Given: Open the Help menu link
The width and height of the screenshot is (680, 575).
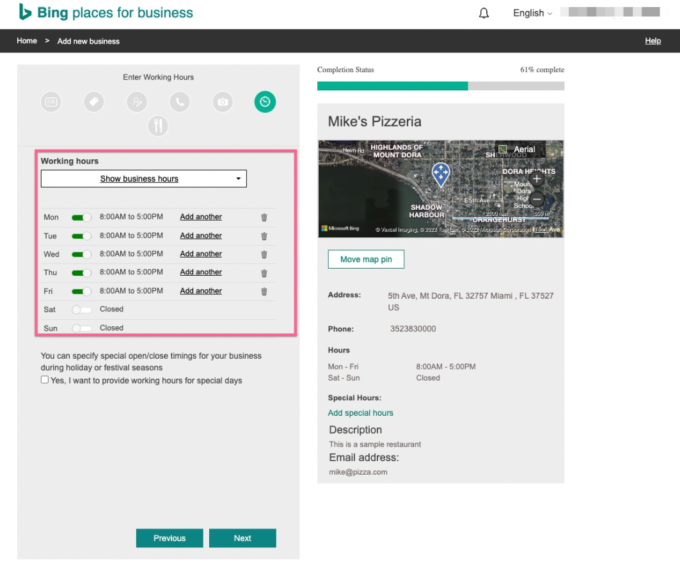Looking at the screenshot, I should click(652, 41).
